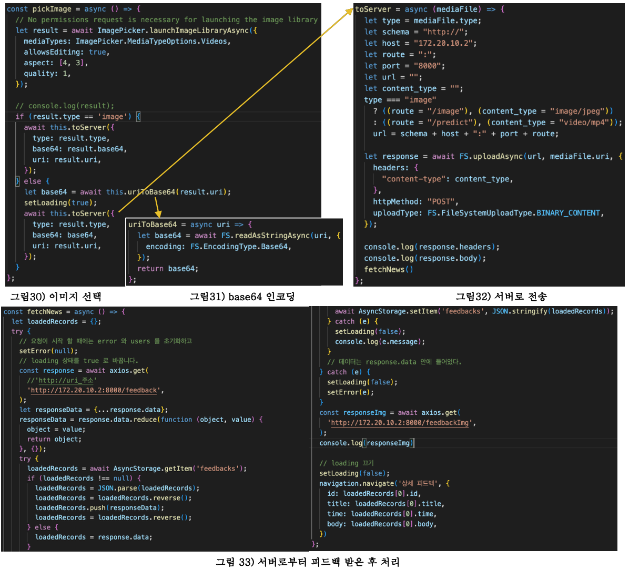Click the caption '그림32) 서버로 전송'
This screenshot has width=629, height=570.
click(x=501, y=297)
